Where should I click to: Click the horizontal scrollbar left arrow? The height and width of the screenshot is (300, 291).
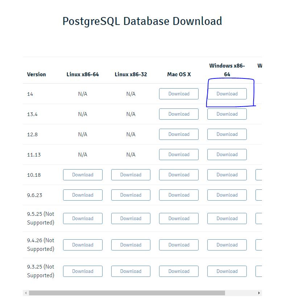[26, 293]
